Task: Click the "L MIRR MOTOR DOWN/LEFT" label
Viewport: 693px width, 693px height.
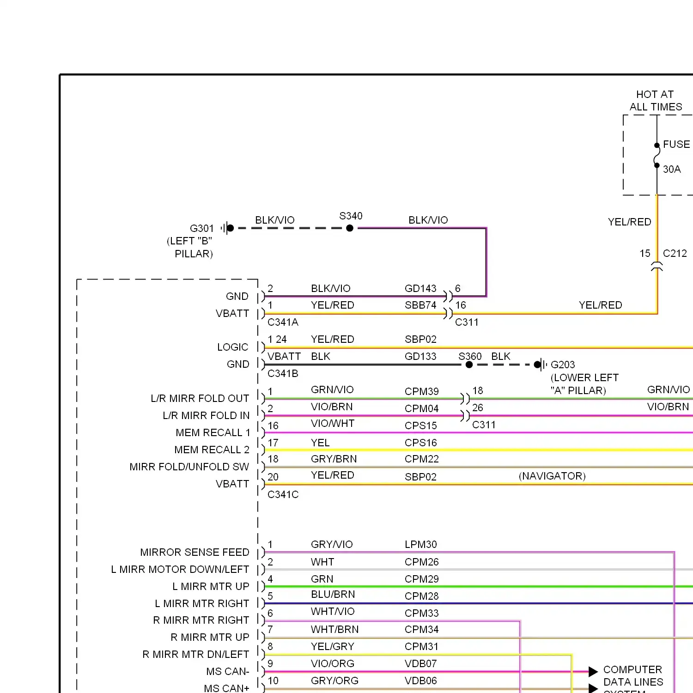Action: 180,569
